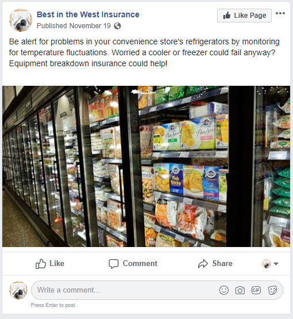Image resolution: width=293 pixels, height=319 pixels.
Task: Attach a photo using the camera icon
Action: pyautogui.click(x=240, y=290)
